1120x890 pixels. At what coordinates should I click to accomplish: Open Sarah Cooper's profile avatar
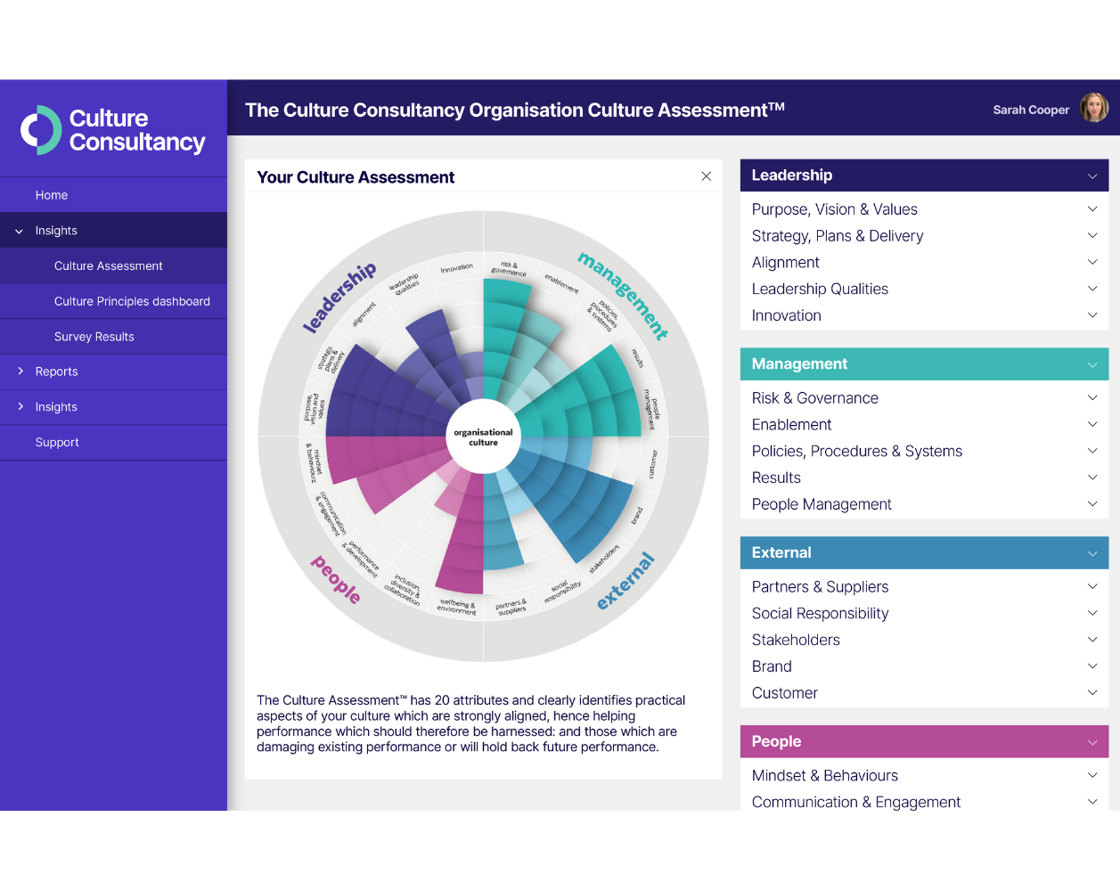pyautogui.click(x=1093, y=109)
